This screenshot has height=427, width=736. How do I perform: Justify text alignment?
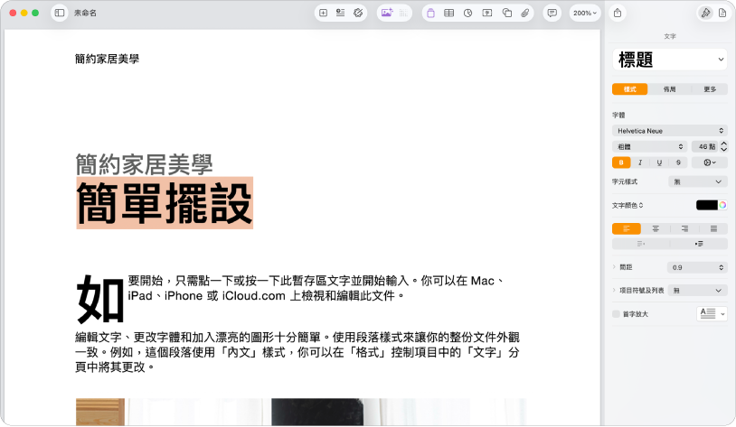click(x=713, y=228)
